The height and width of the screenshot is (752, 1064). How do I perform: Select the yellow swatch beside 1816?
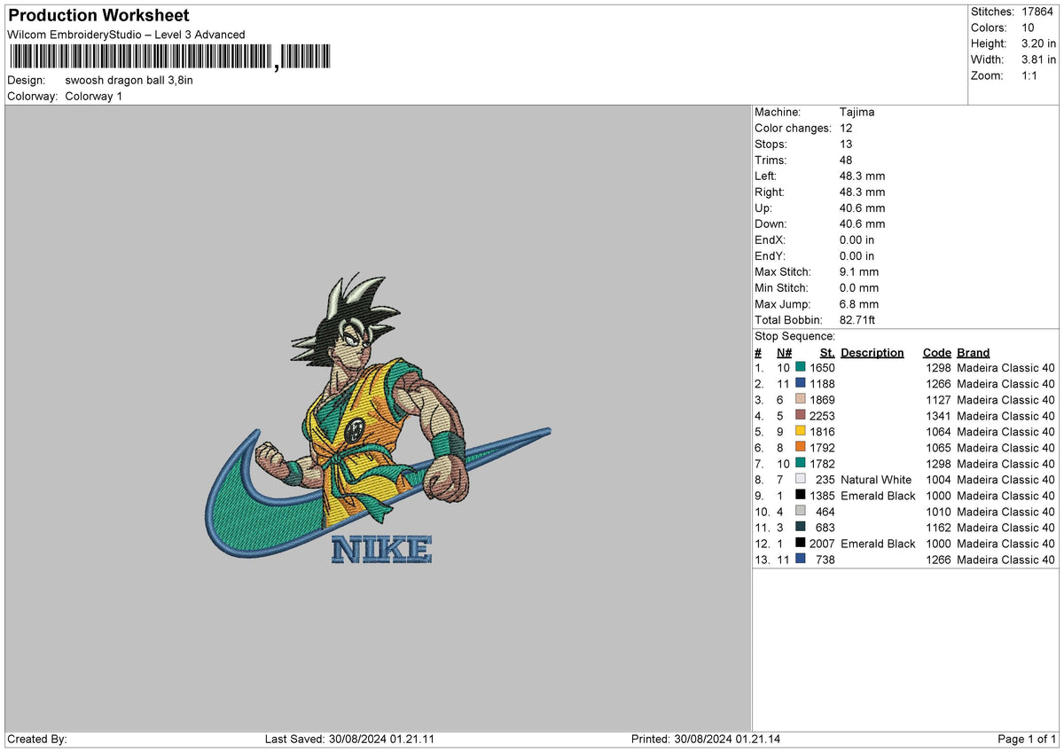coord(801,431)
